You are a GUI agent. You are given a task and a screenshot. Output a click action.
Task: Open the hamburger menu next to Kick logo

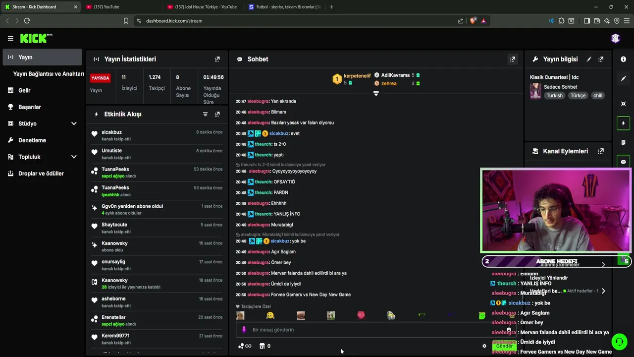(10, 38)
